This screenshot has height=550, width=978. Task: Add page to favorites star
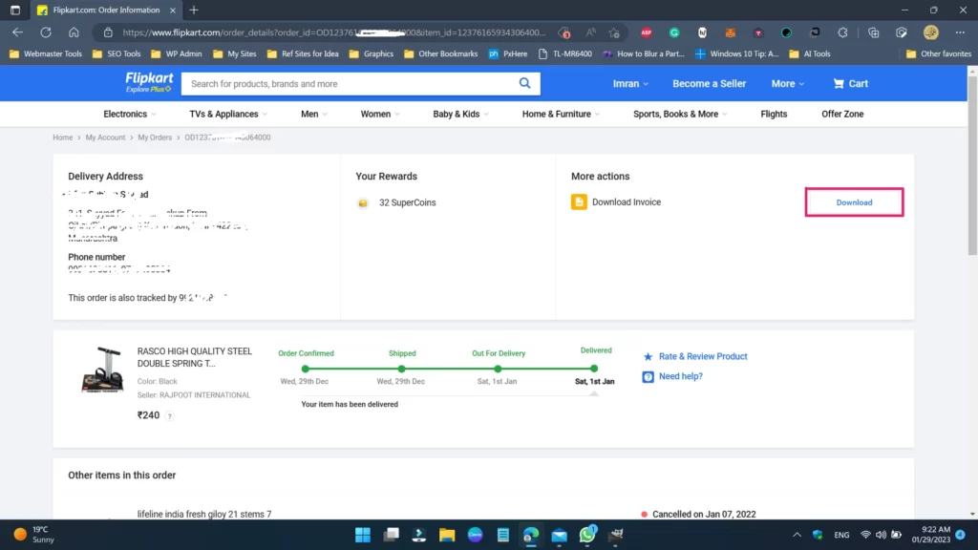(614, 32)
